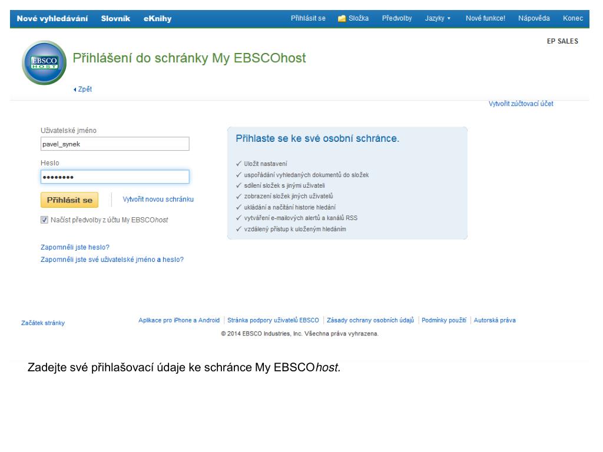Viewport: 603px width, 452px height.
Task: Click 'vytváření e-mailových alertů a kanálů RSS' text
Action: (x=301, y=218)
